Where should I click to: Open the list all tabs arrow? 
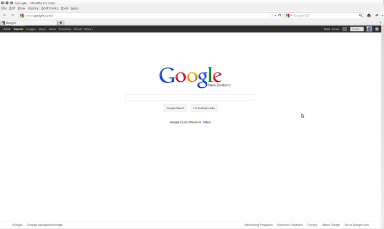tap(381, 23)
